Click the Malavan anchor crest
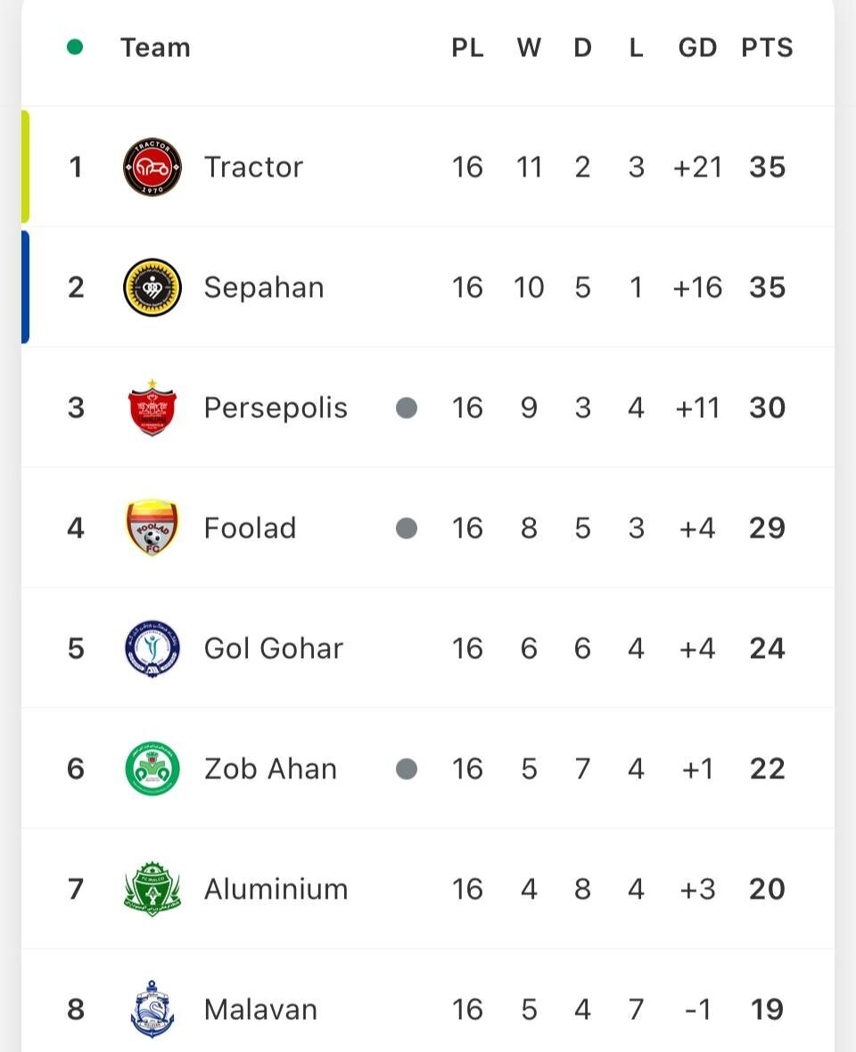This screenshot has height=1052, width=856. [152, 1009]
